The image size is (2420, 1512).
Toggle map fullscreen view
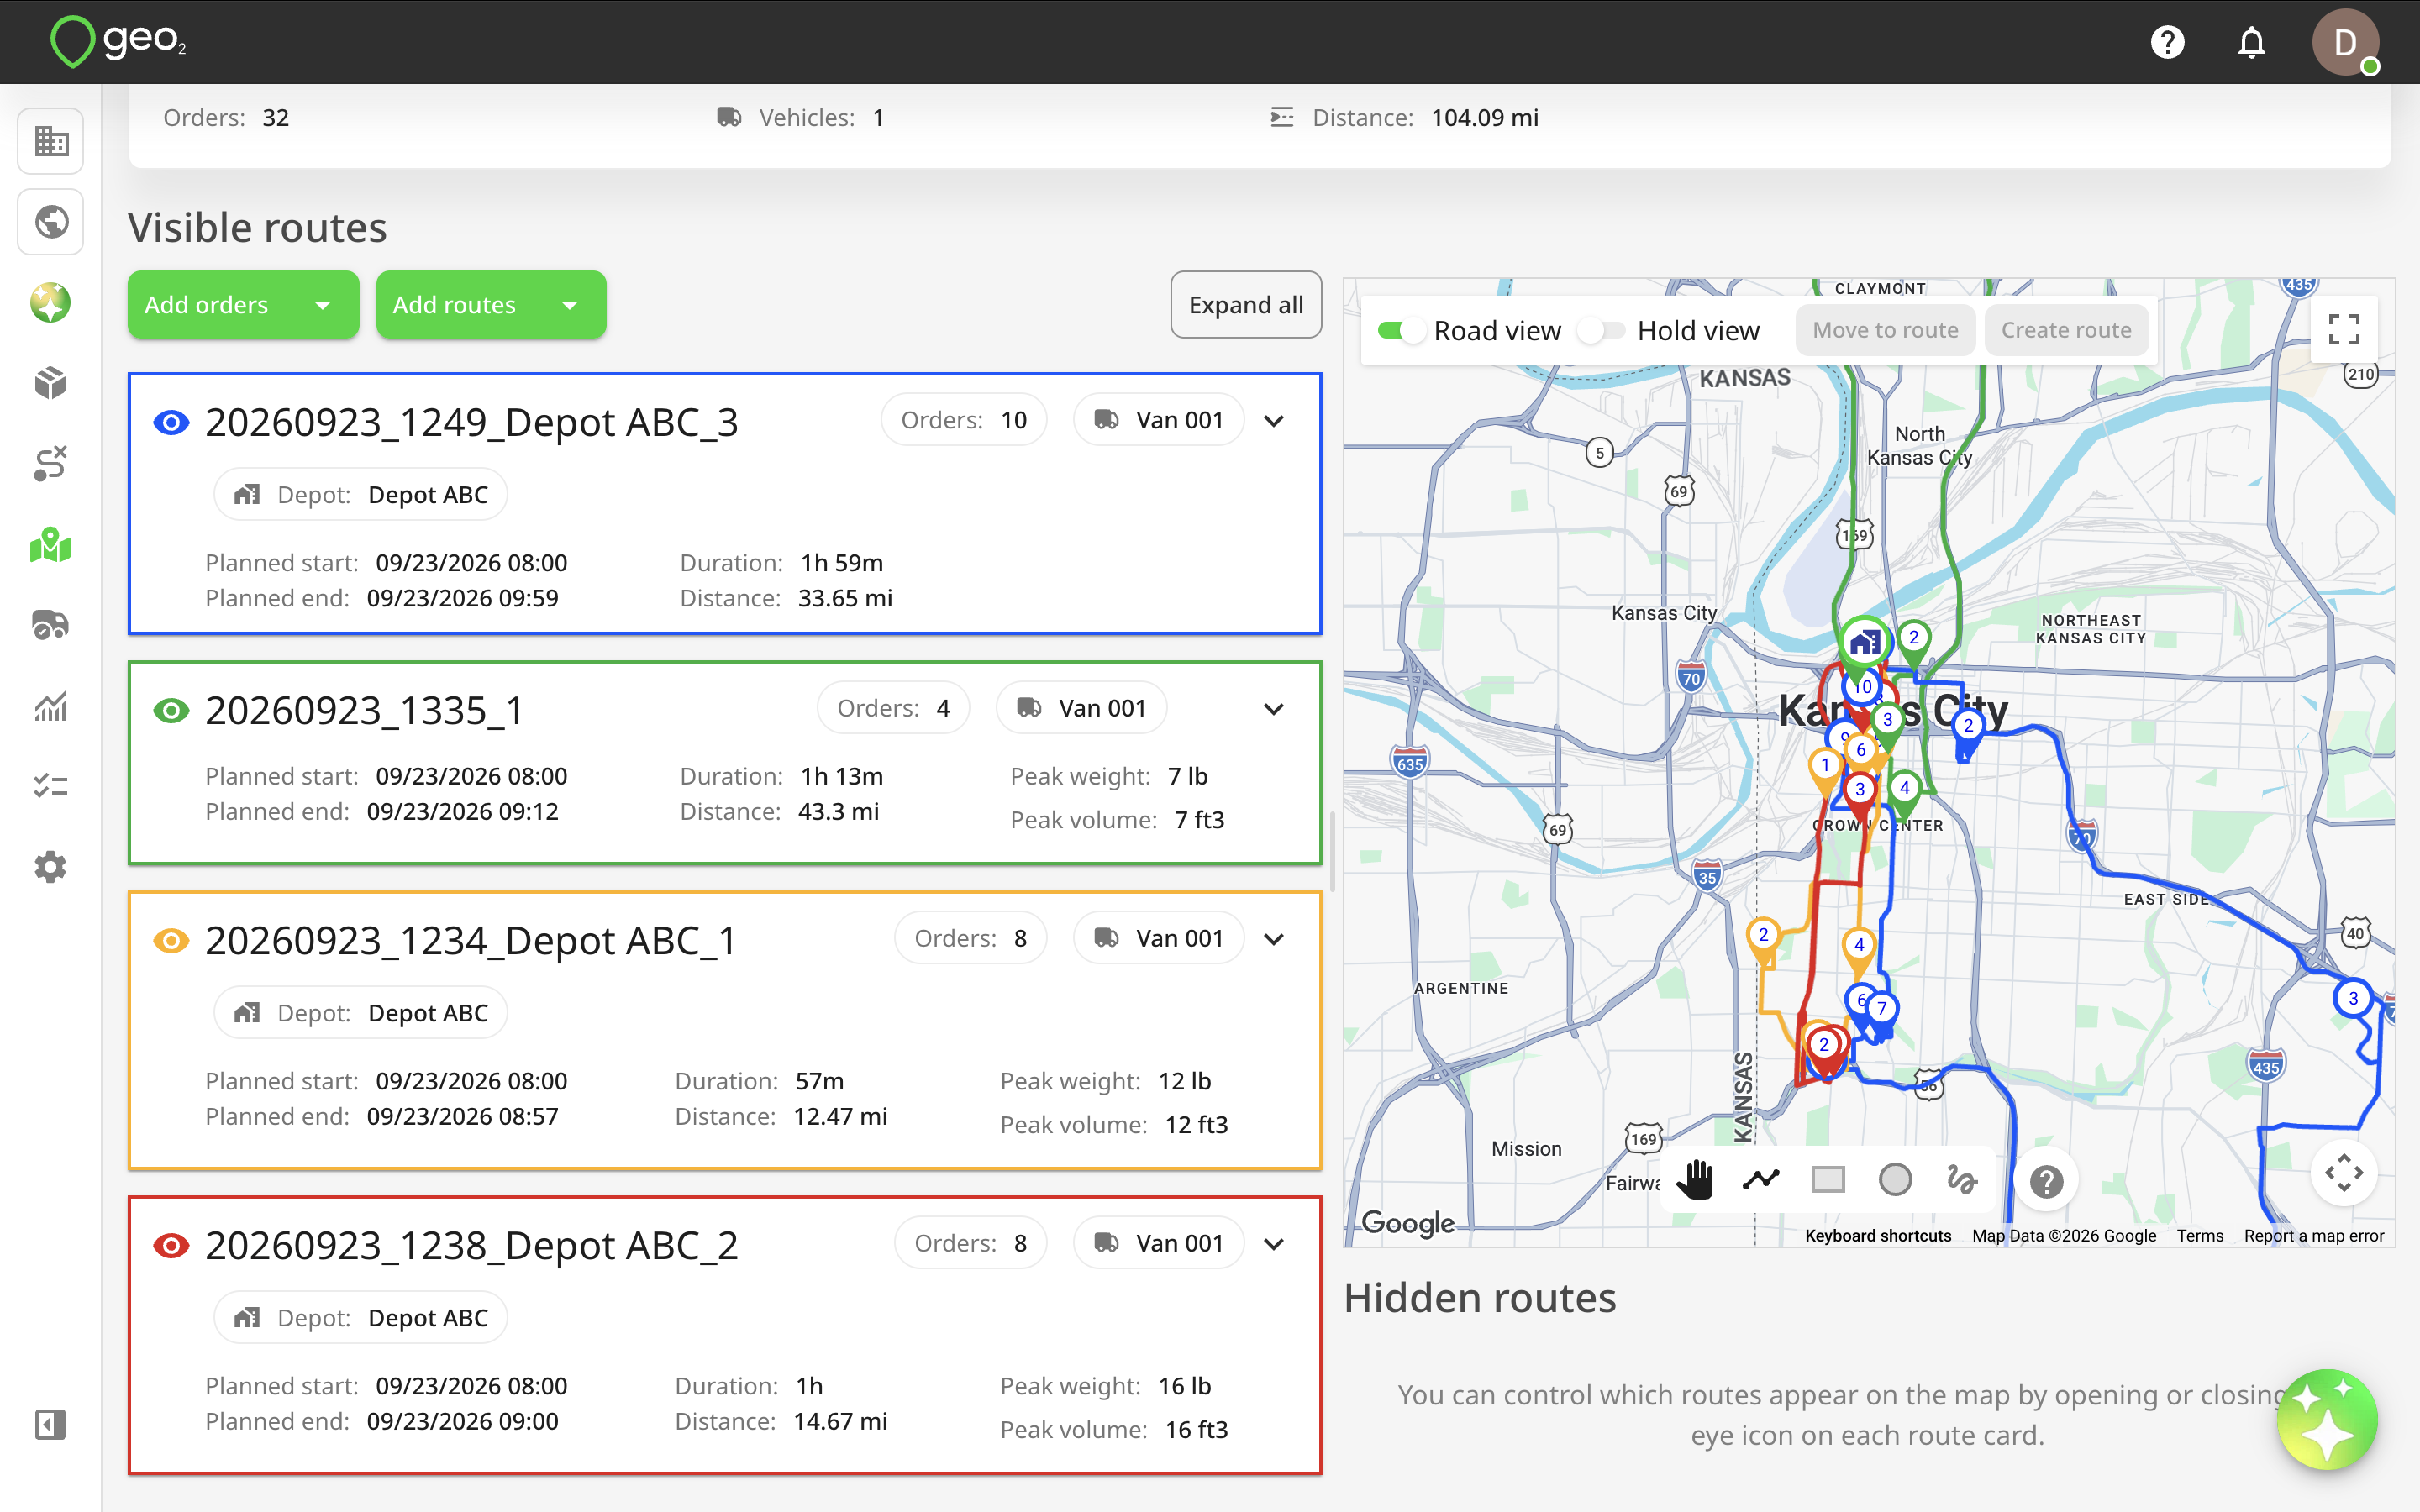click(2344, 330)
